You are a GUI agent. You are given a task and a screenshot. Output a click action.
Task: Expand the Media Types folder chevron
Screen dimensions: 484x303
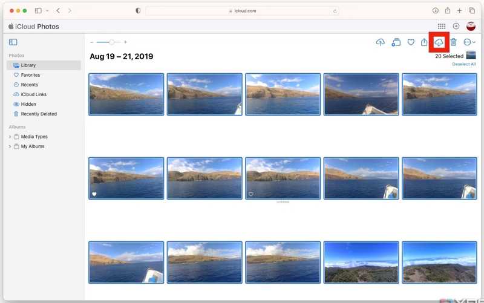point(10,137)
